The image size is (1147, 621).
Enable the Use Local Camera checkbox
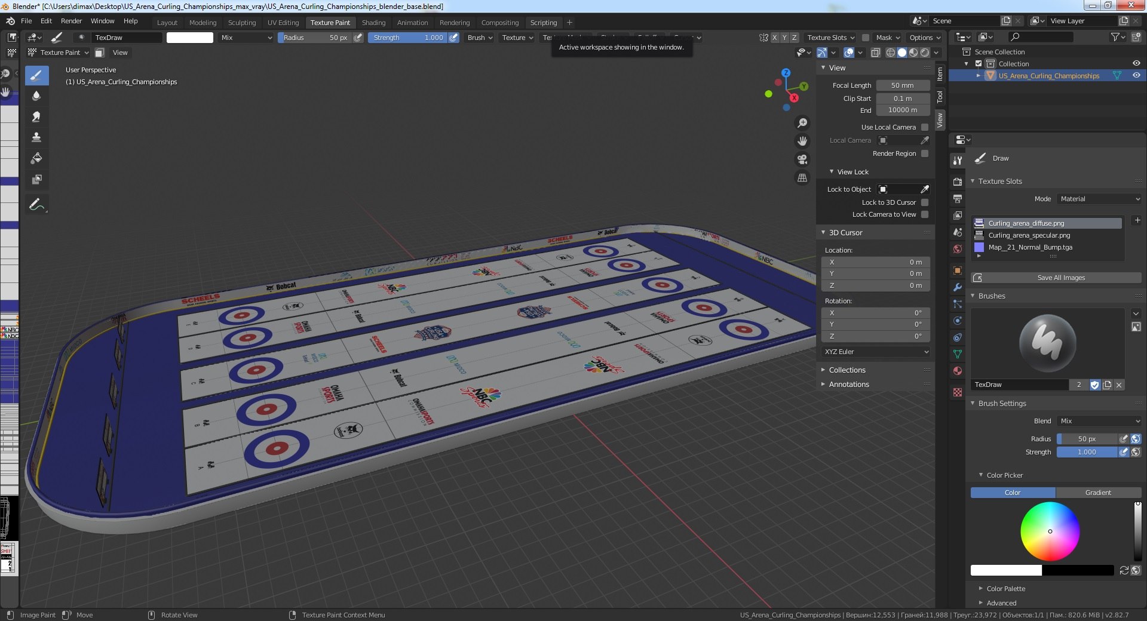[x=925, y=127]
